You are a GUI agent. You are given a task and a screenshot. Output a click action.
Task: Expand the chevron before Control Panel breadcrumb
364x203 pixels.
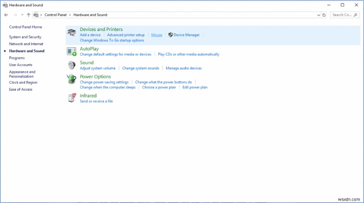[41, 15]
